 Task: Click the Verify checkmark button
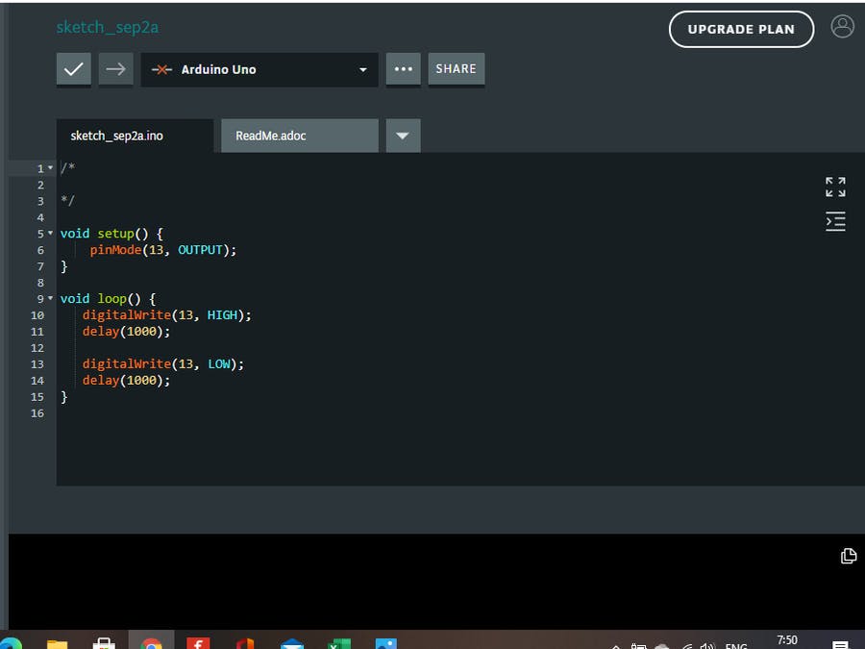tap(74, 69)
